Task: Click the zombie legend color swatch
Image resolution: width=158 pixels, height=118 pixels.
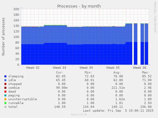Action: pyautogui.click(x=5, y=88)
